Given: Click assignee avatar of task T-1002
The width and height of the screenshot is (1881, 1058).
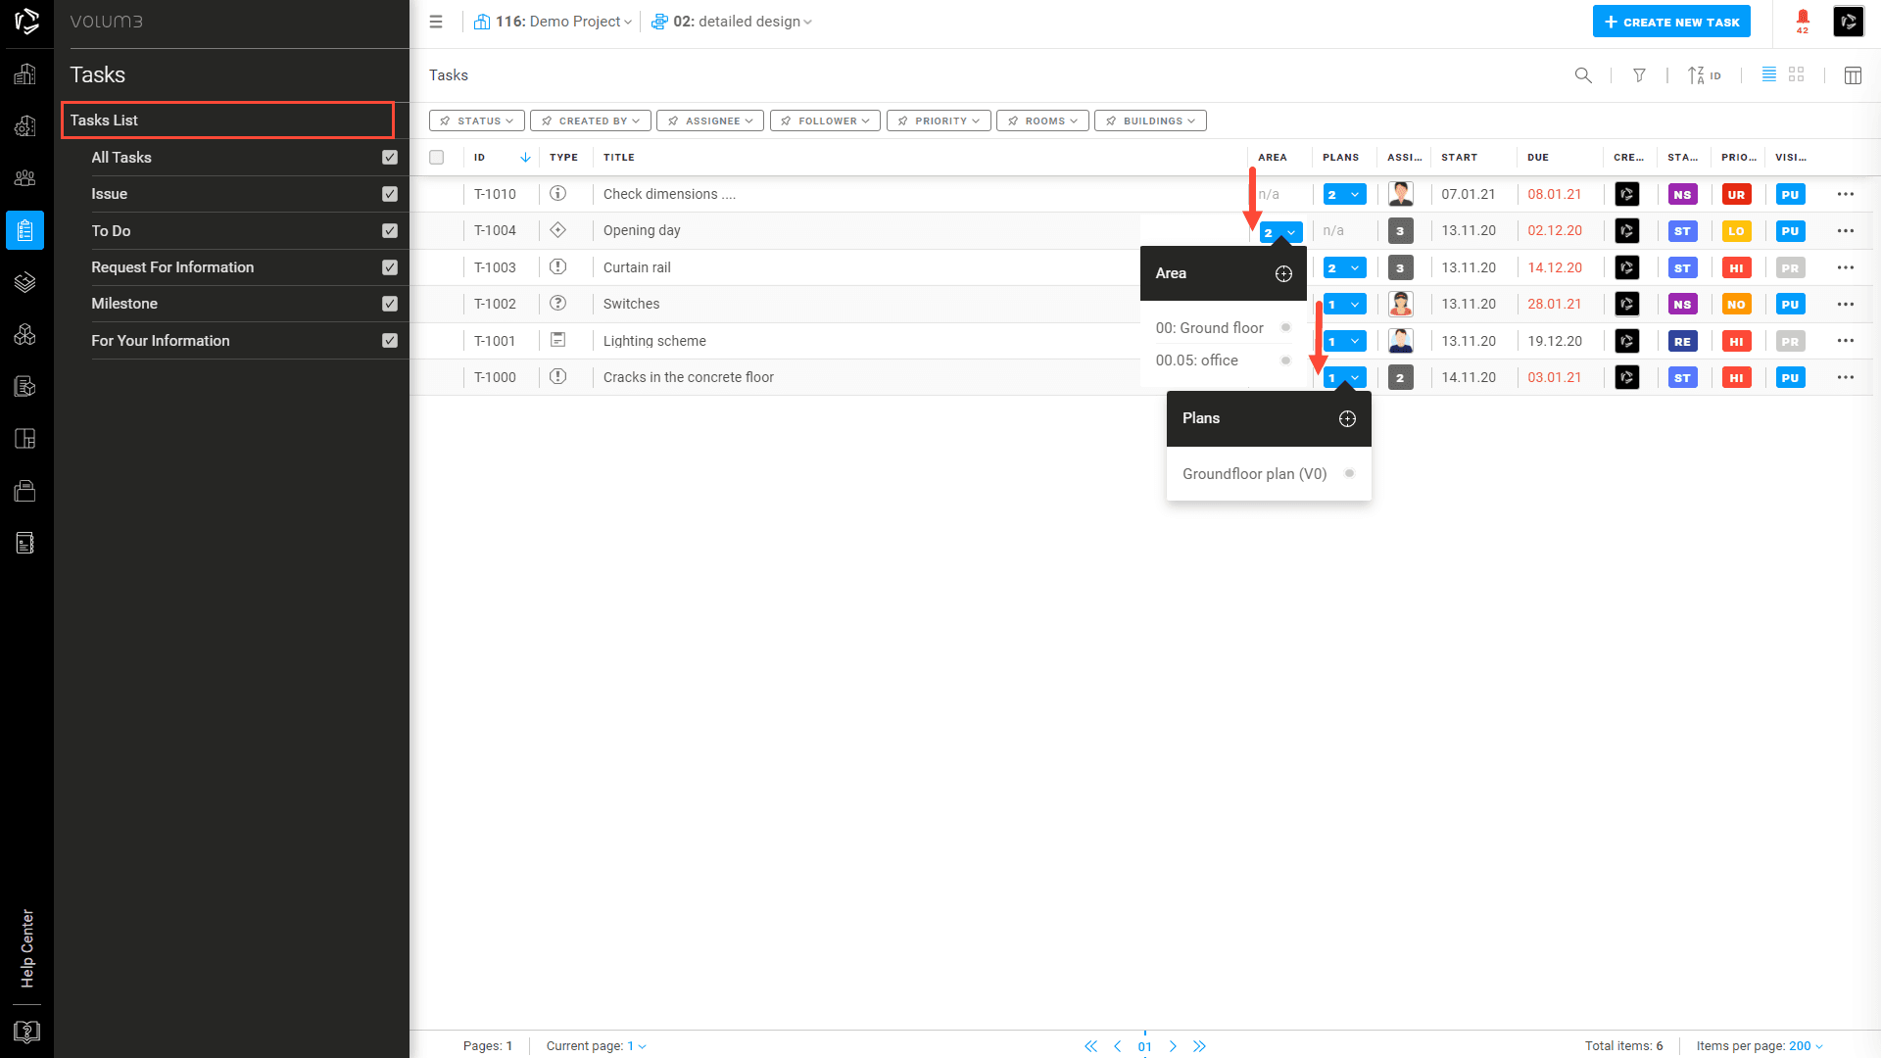Looking at the screenshot, I should [1401, 304].
